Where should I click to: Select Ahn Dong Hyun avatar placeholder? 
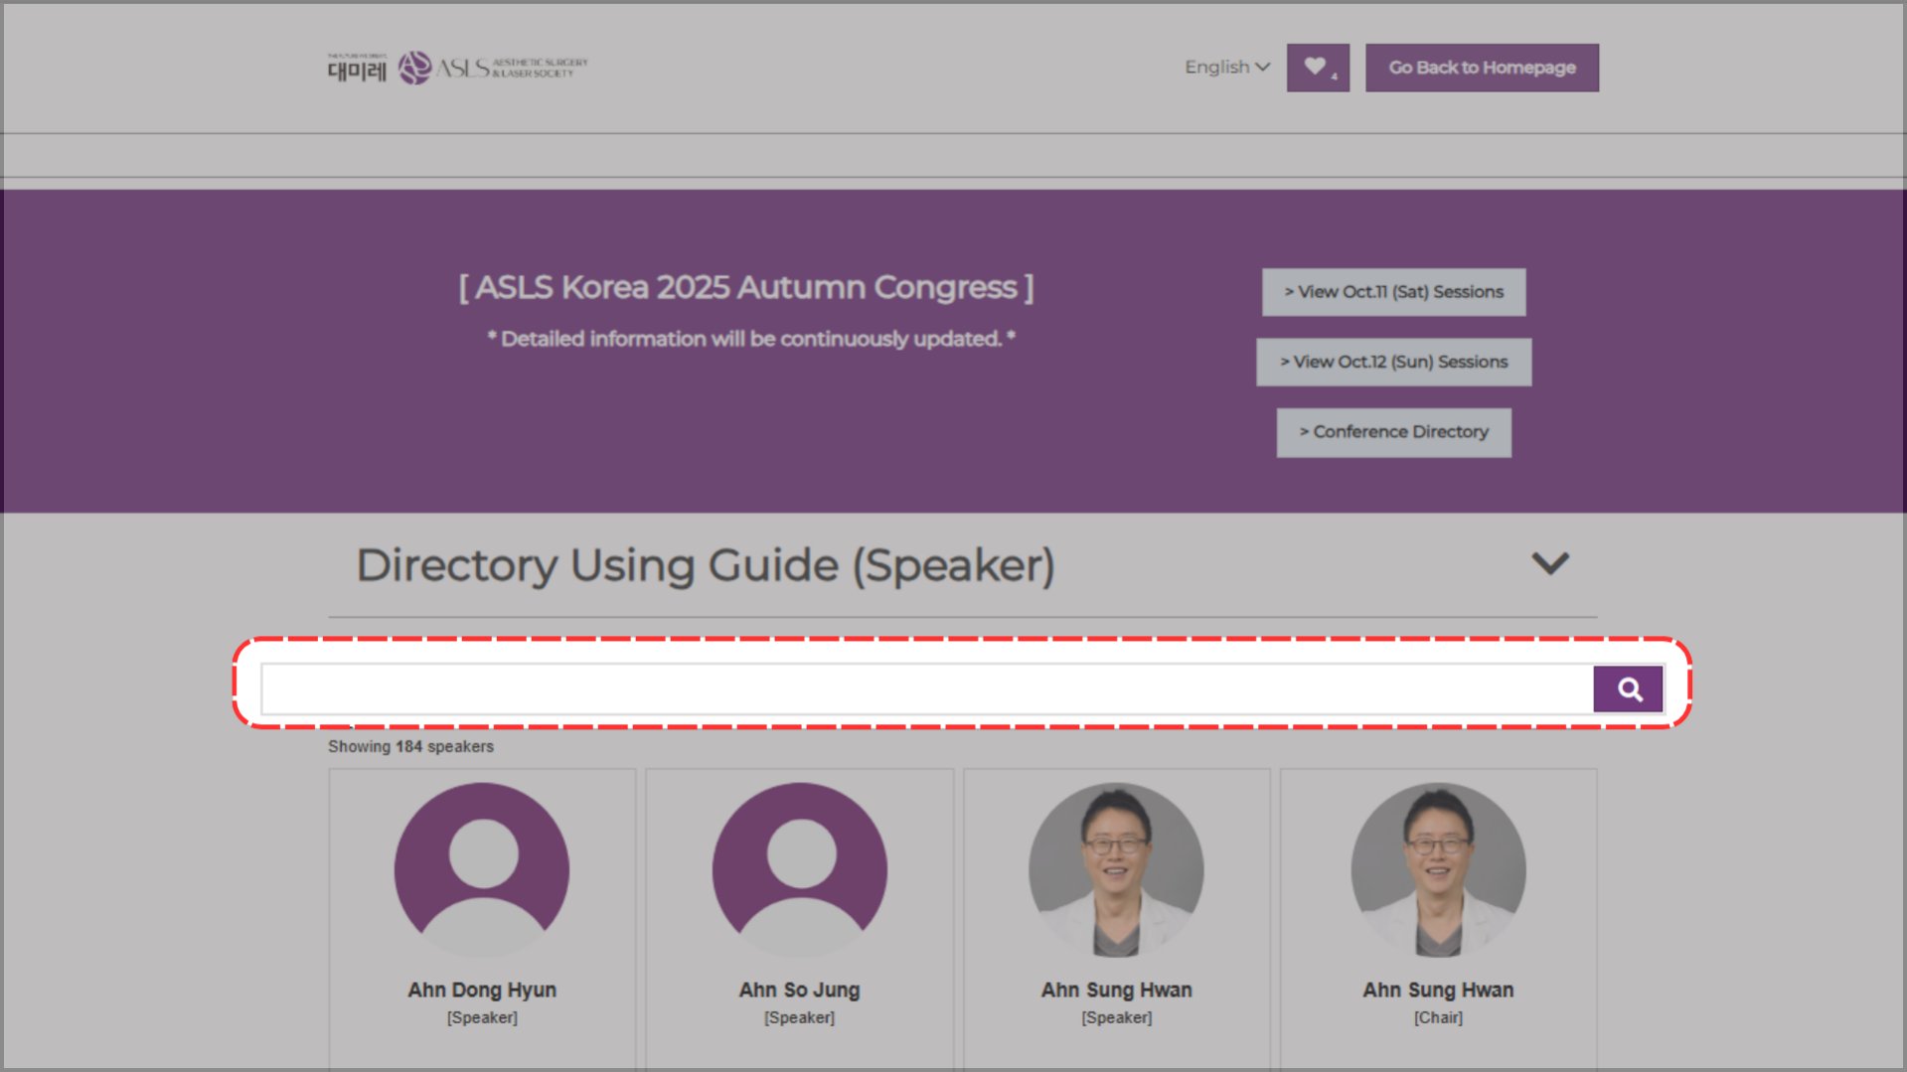click(x=482, y=869)
